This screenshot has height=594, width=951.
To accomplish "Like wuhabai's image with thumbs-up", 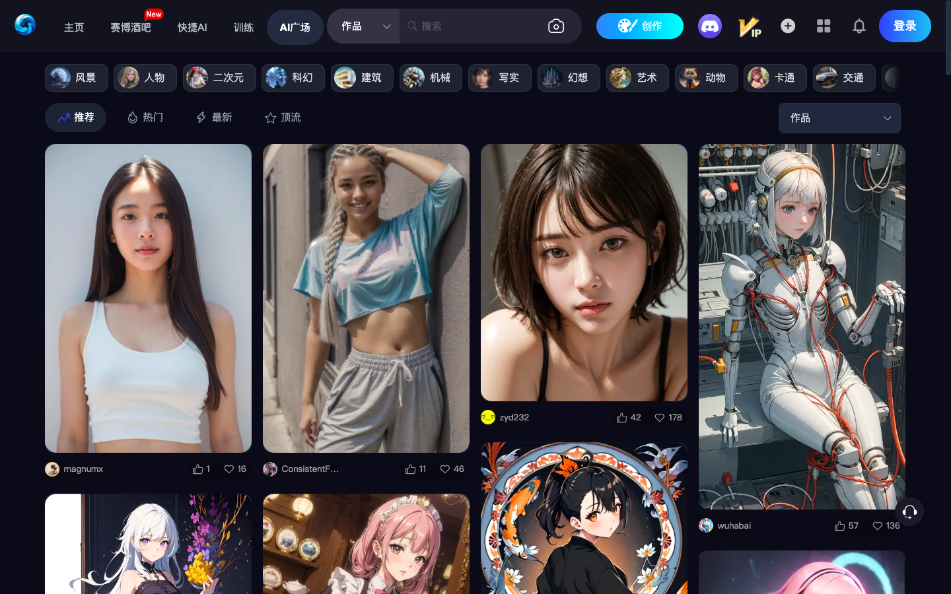I will [839, 525].
